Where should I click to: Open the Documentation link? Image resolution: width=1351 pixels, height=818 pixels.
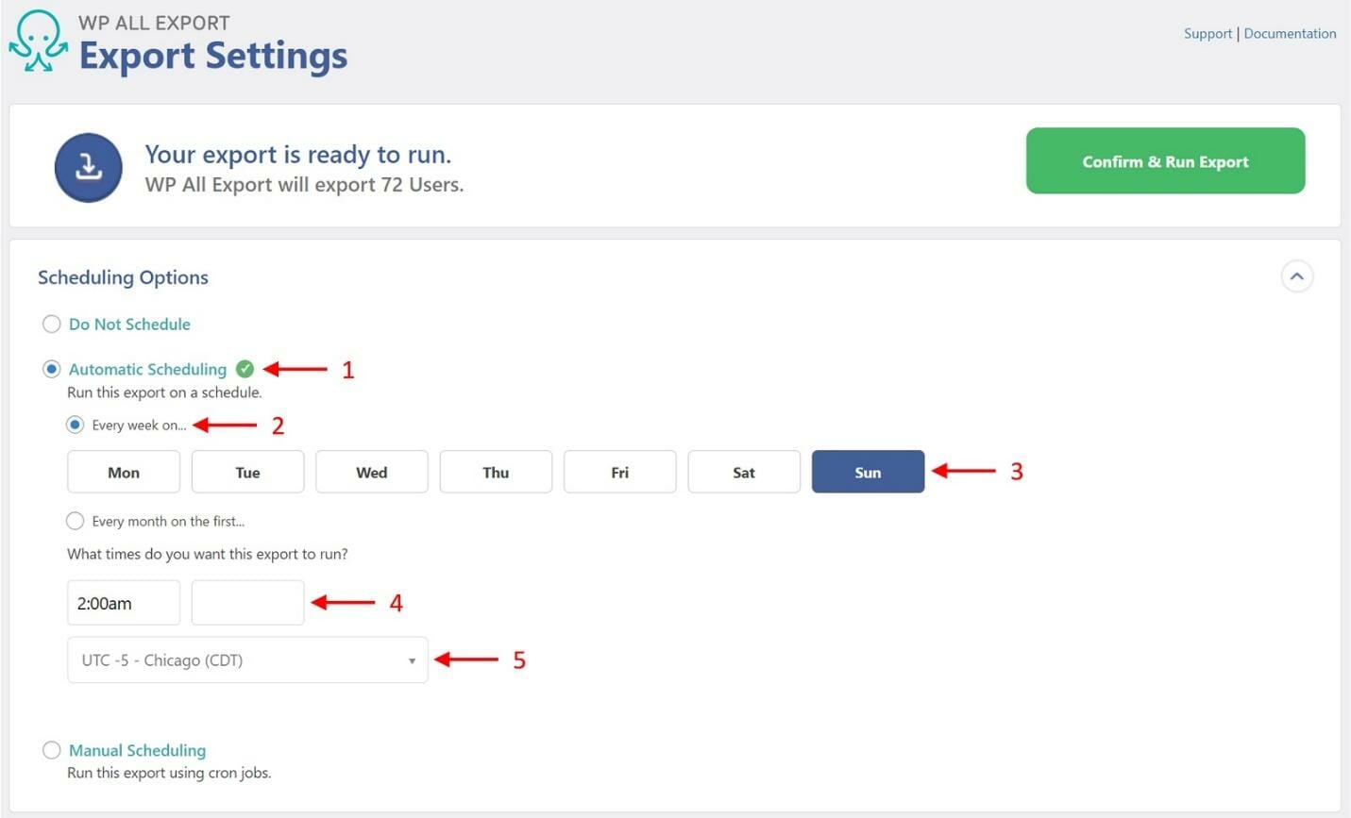1290,33
